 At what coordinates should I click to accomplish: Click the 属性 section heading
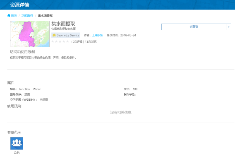pyautogui.click(x=11, y=83)
